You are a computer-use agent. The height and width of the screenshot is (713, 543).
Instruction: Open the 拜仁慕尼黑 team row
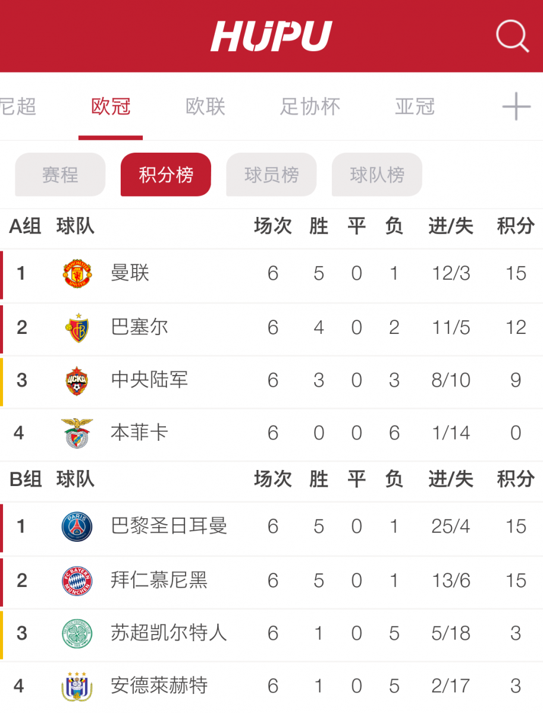coord(271,580)
